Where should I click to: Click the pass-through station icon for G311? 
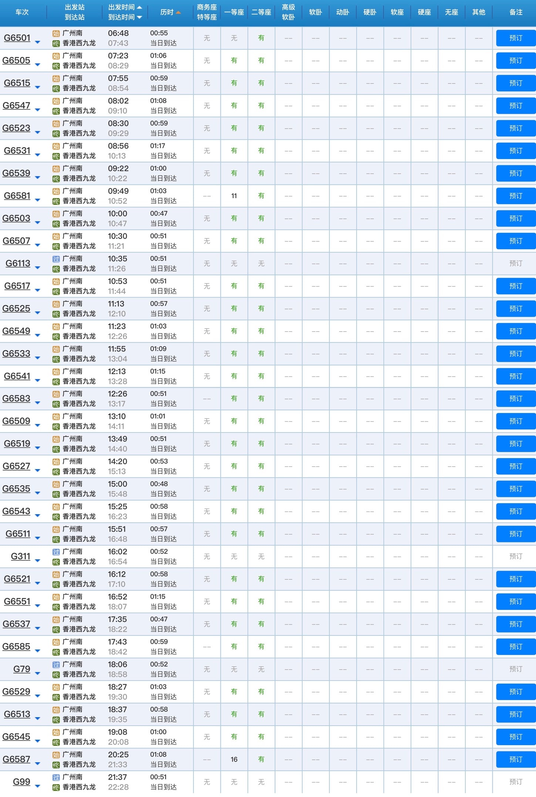pyautogui.click(x=56, y=552)
